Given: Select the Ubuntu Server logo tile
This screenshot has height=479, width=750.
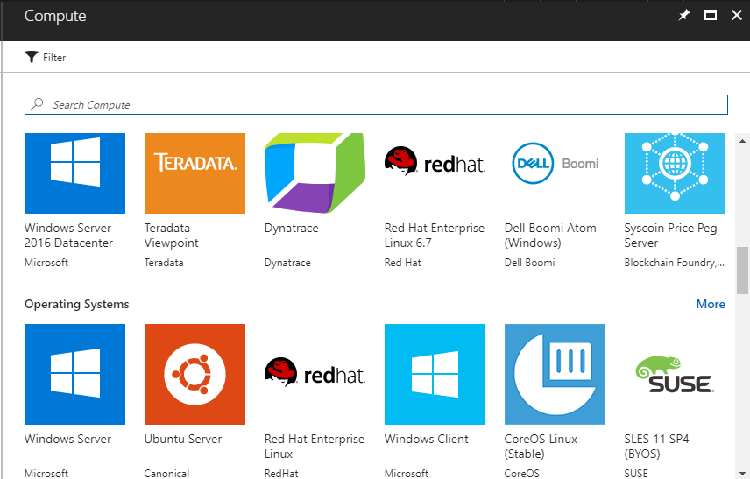Looking at the screenshot, I should [195, 374].
